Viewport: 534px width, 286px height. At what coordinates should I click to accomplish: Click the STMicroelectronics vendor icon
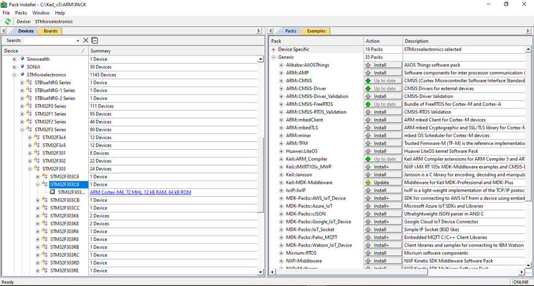22,75
